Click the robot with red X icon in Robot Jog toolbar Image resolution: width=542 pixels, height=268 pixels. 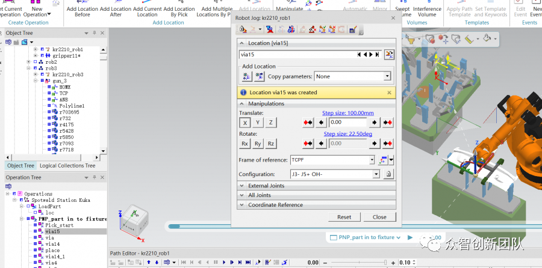(x=313, y=29)
